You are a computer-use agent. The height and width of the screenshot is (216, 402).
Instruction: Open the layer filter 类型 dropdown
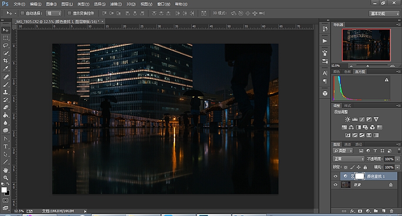[x=343, y=151]
